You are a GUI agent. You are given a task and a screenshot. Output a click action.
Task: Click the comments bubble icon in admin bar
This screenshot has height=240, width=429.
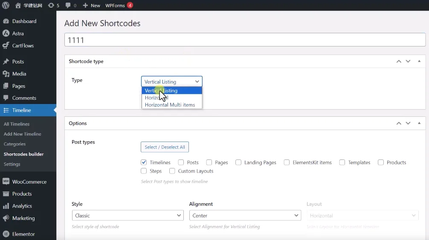[68, 6]
